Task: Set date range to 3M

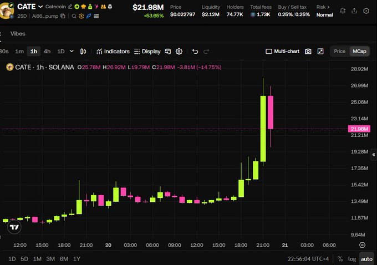Action: 50,259
